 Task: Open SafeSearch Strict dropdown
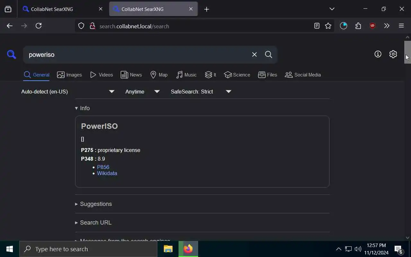pyautogui.click(x=201, y=92)
